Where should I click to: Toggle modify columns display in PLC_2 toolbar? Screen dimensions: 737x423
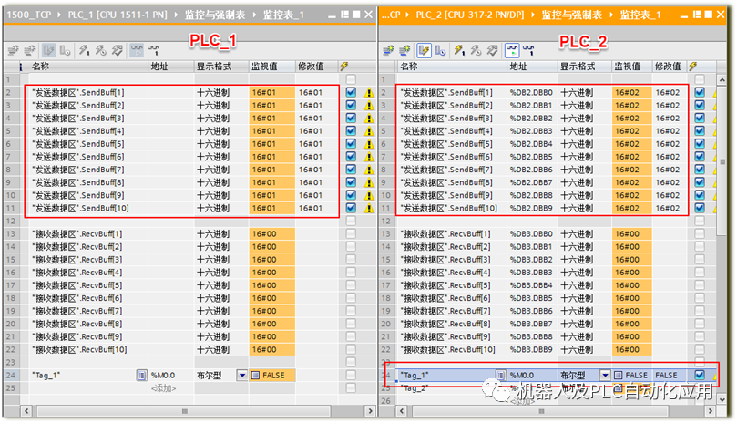(424, 50)
